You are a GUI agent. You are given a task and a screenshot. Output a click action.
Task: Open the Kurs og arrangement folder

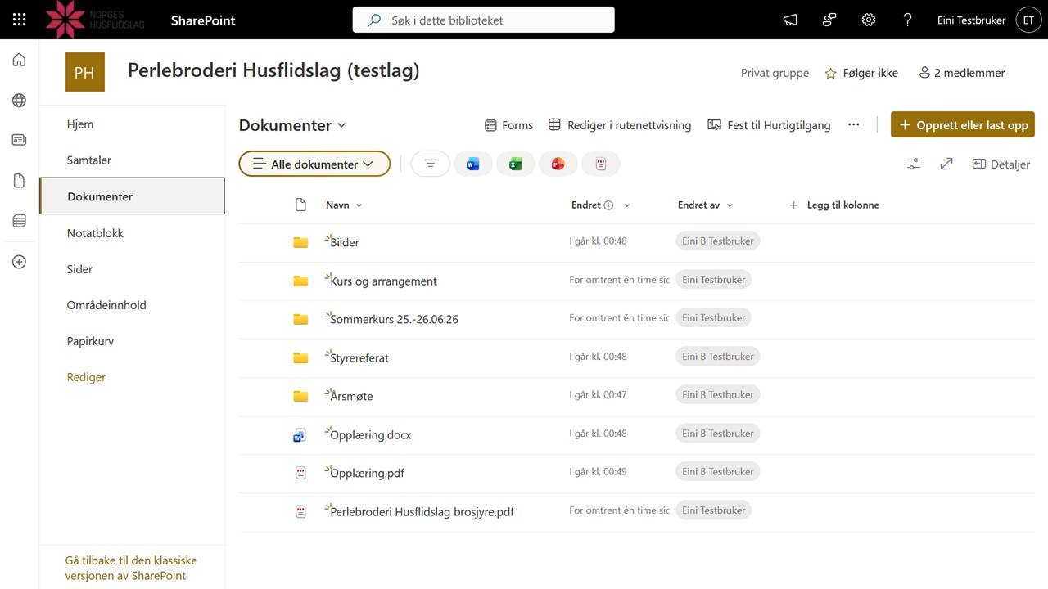click(383, 281)
